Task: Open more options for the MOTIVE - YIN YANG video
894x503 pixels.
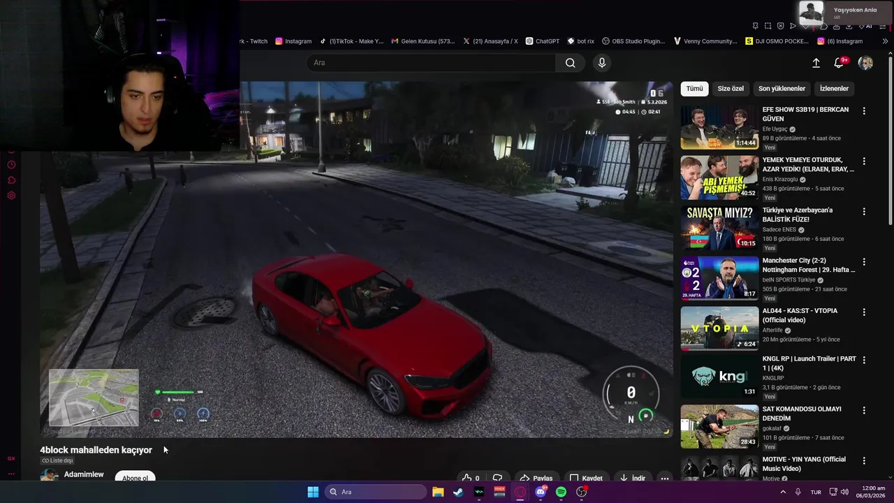Action: point(864,461)
